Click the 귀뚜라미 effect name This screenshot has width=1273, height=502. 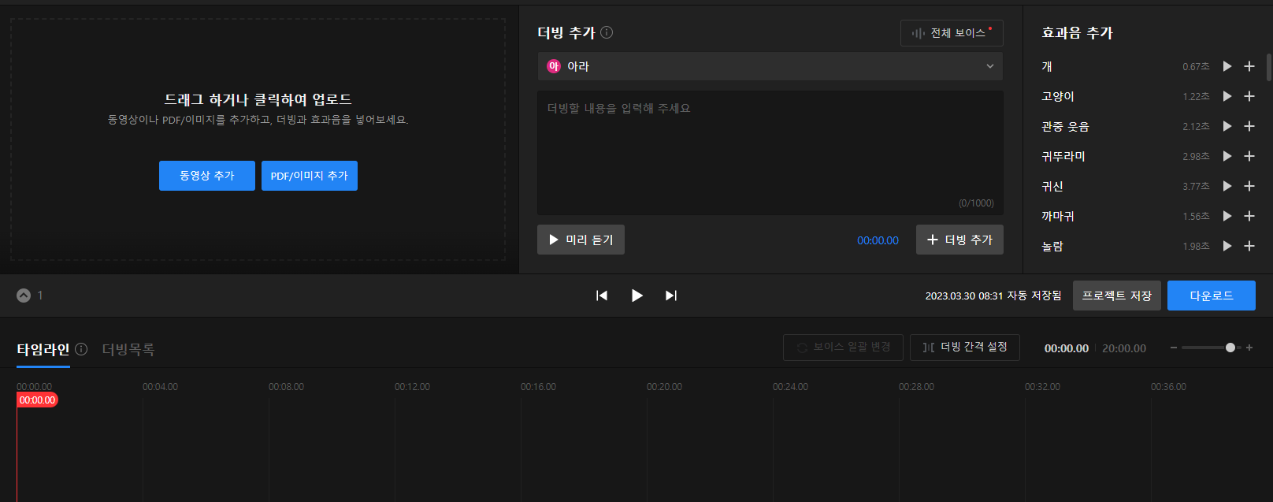tap(1063, 156)
